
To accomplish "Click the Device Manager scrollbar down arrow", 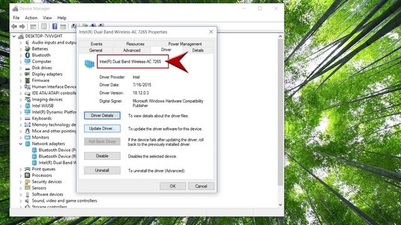I will coord(280,204).
